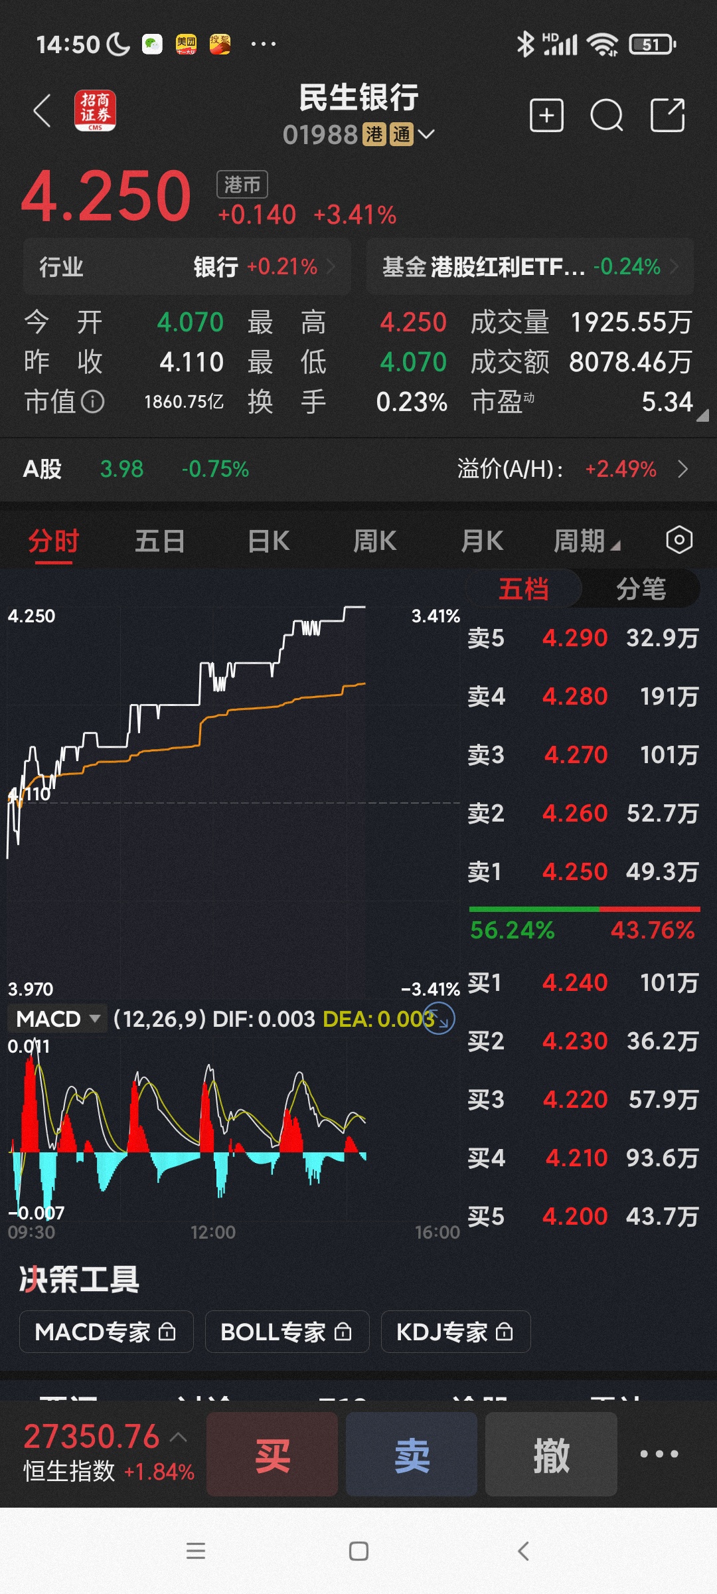Expand 恒生指数 index panel arrow
This screenshot has width=717, height=1594.
click(x=178, y=1437)
